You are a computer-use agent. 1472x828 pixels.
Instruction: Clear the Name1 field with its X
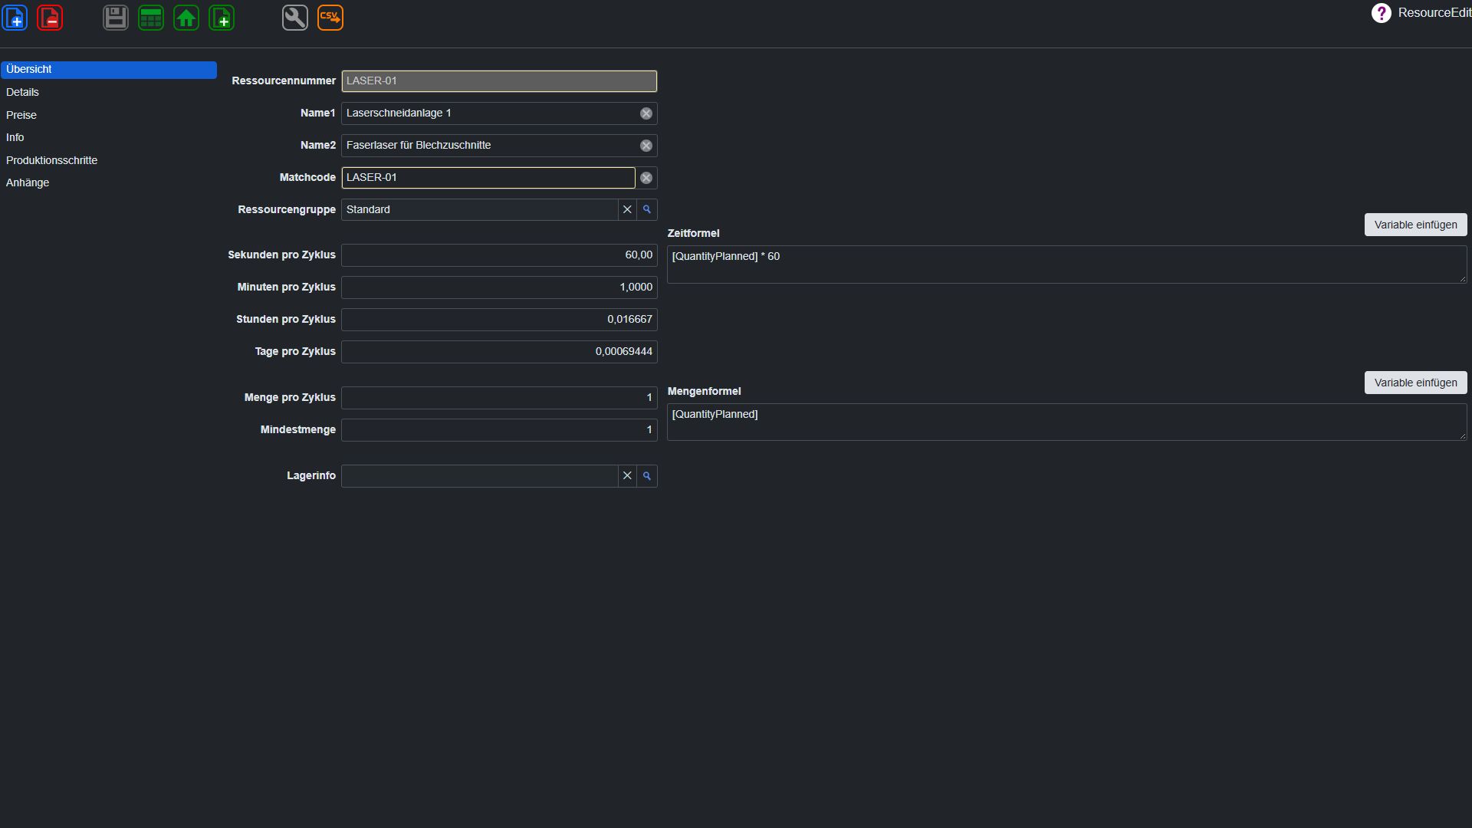(x=646, y=113)
